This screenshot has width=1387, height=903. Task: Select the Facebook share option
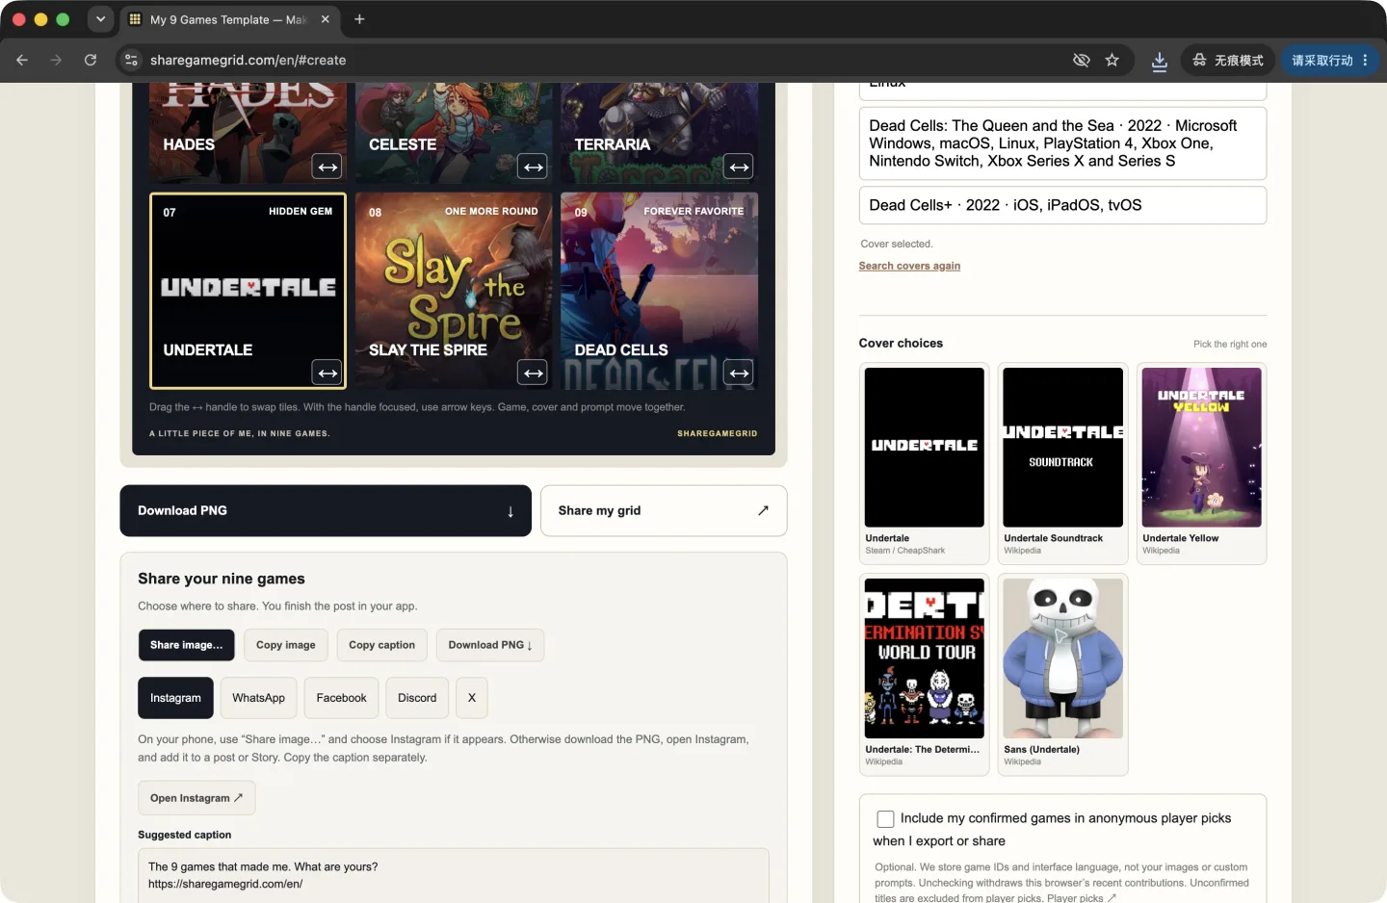click(341, 698)
